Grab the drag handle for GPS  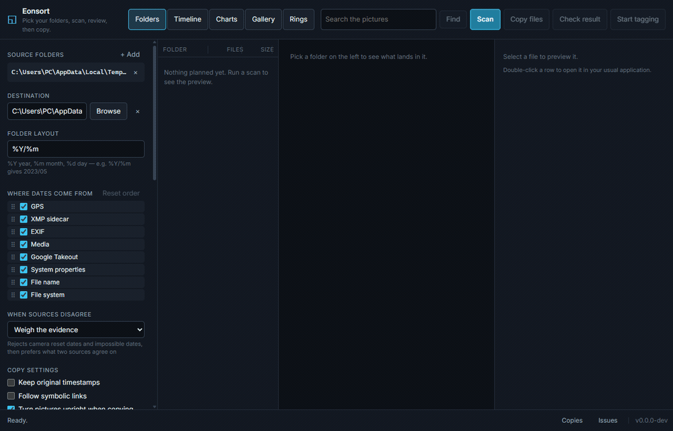coord(13,206)
